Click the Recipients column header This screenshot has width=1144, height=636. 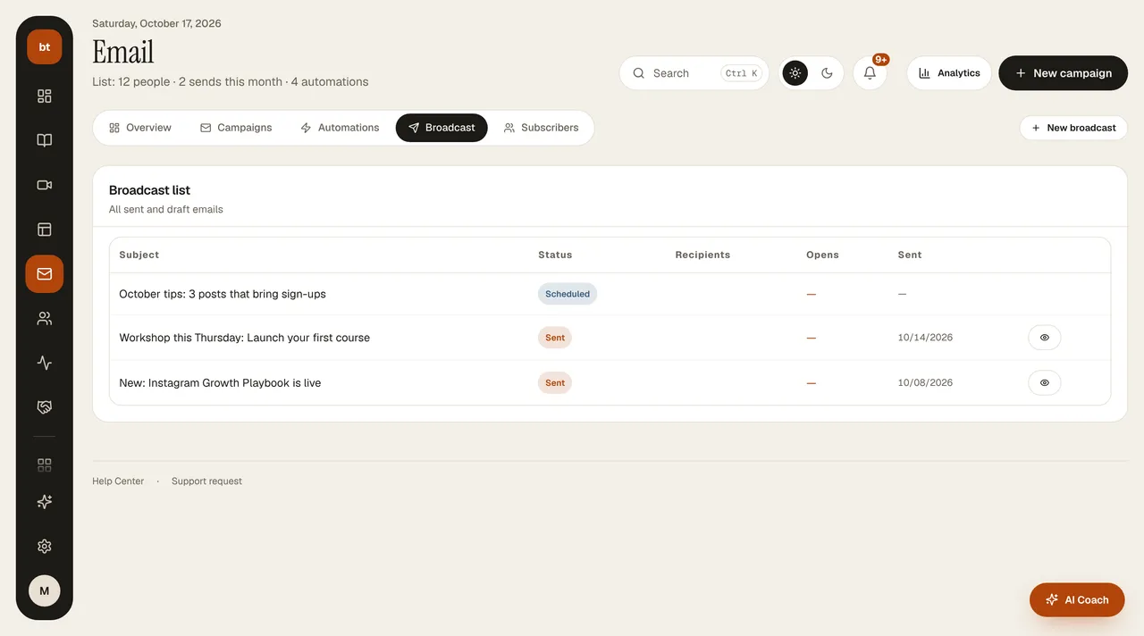click(x=702, y=255)
